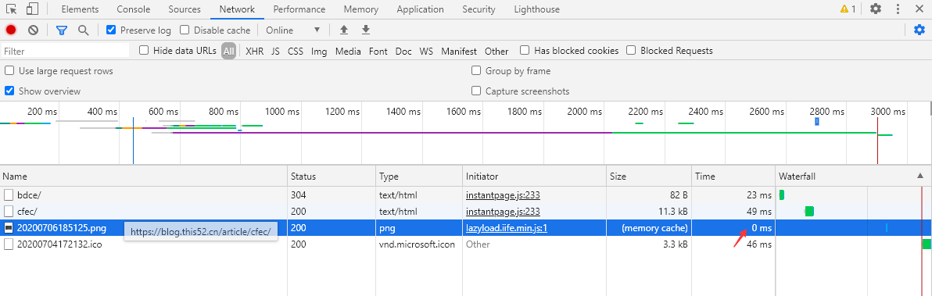Image resolution: width=932 pixels, height=296 pixels.
Task: Switch to the Lighthouse tab
Action: click(536, 9)
